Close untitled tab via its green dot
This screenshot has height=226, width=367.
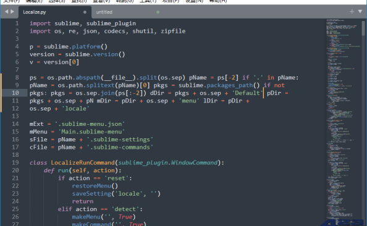tap(158, 12)
